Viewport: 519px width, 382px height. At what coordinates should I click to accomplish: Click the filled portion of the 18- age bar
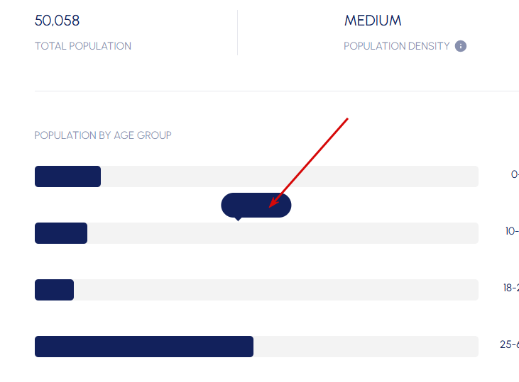pos(54,290)
